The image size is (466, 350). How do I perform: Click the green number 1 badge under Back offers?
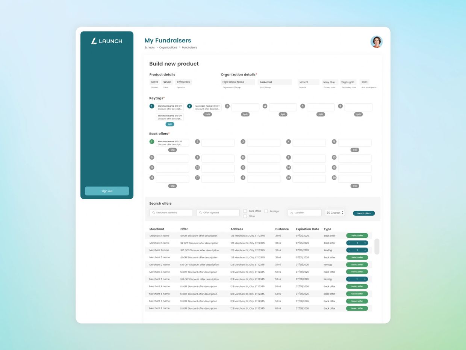152,142
